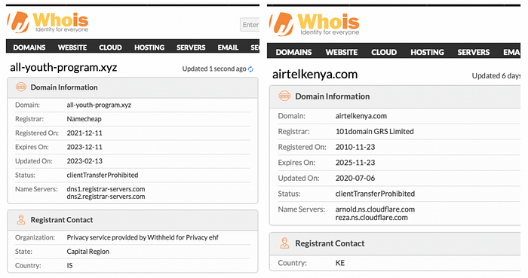Click dns2.registrar-servers.com name server
The height and width of the screenshot is (278, 528).
coord(106,197)
